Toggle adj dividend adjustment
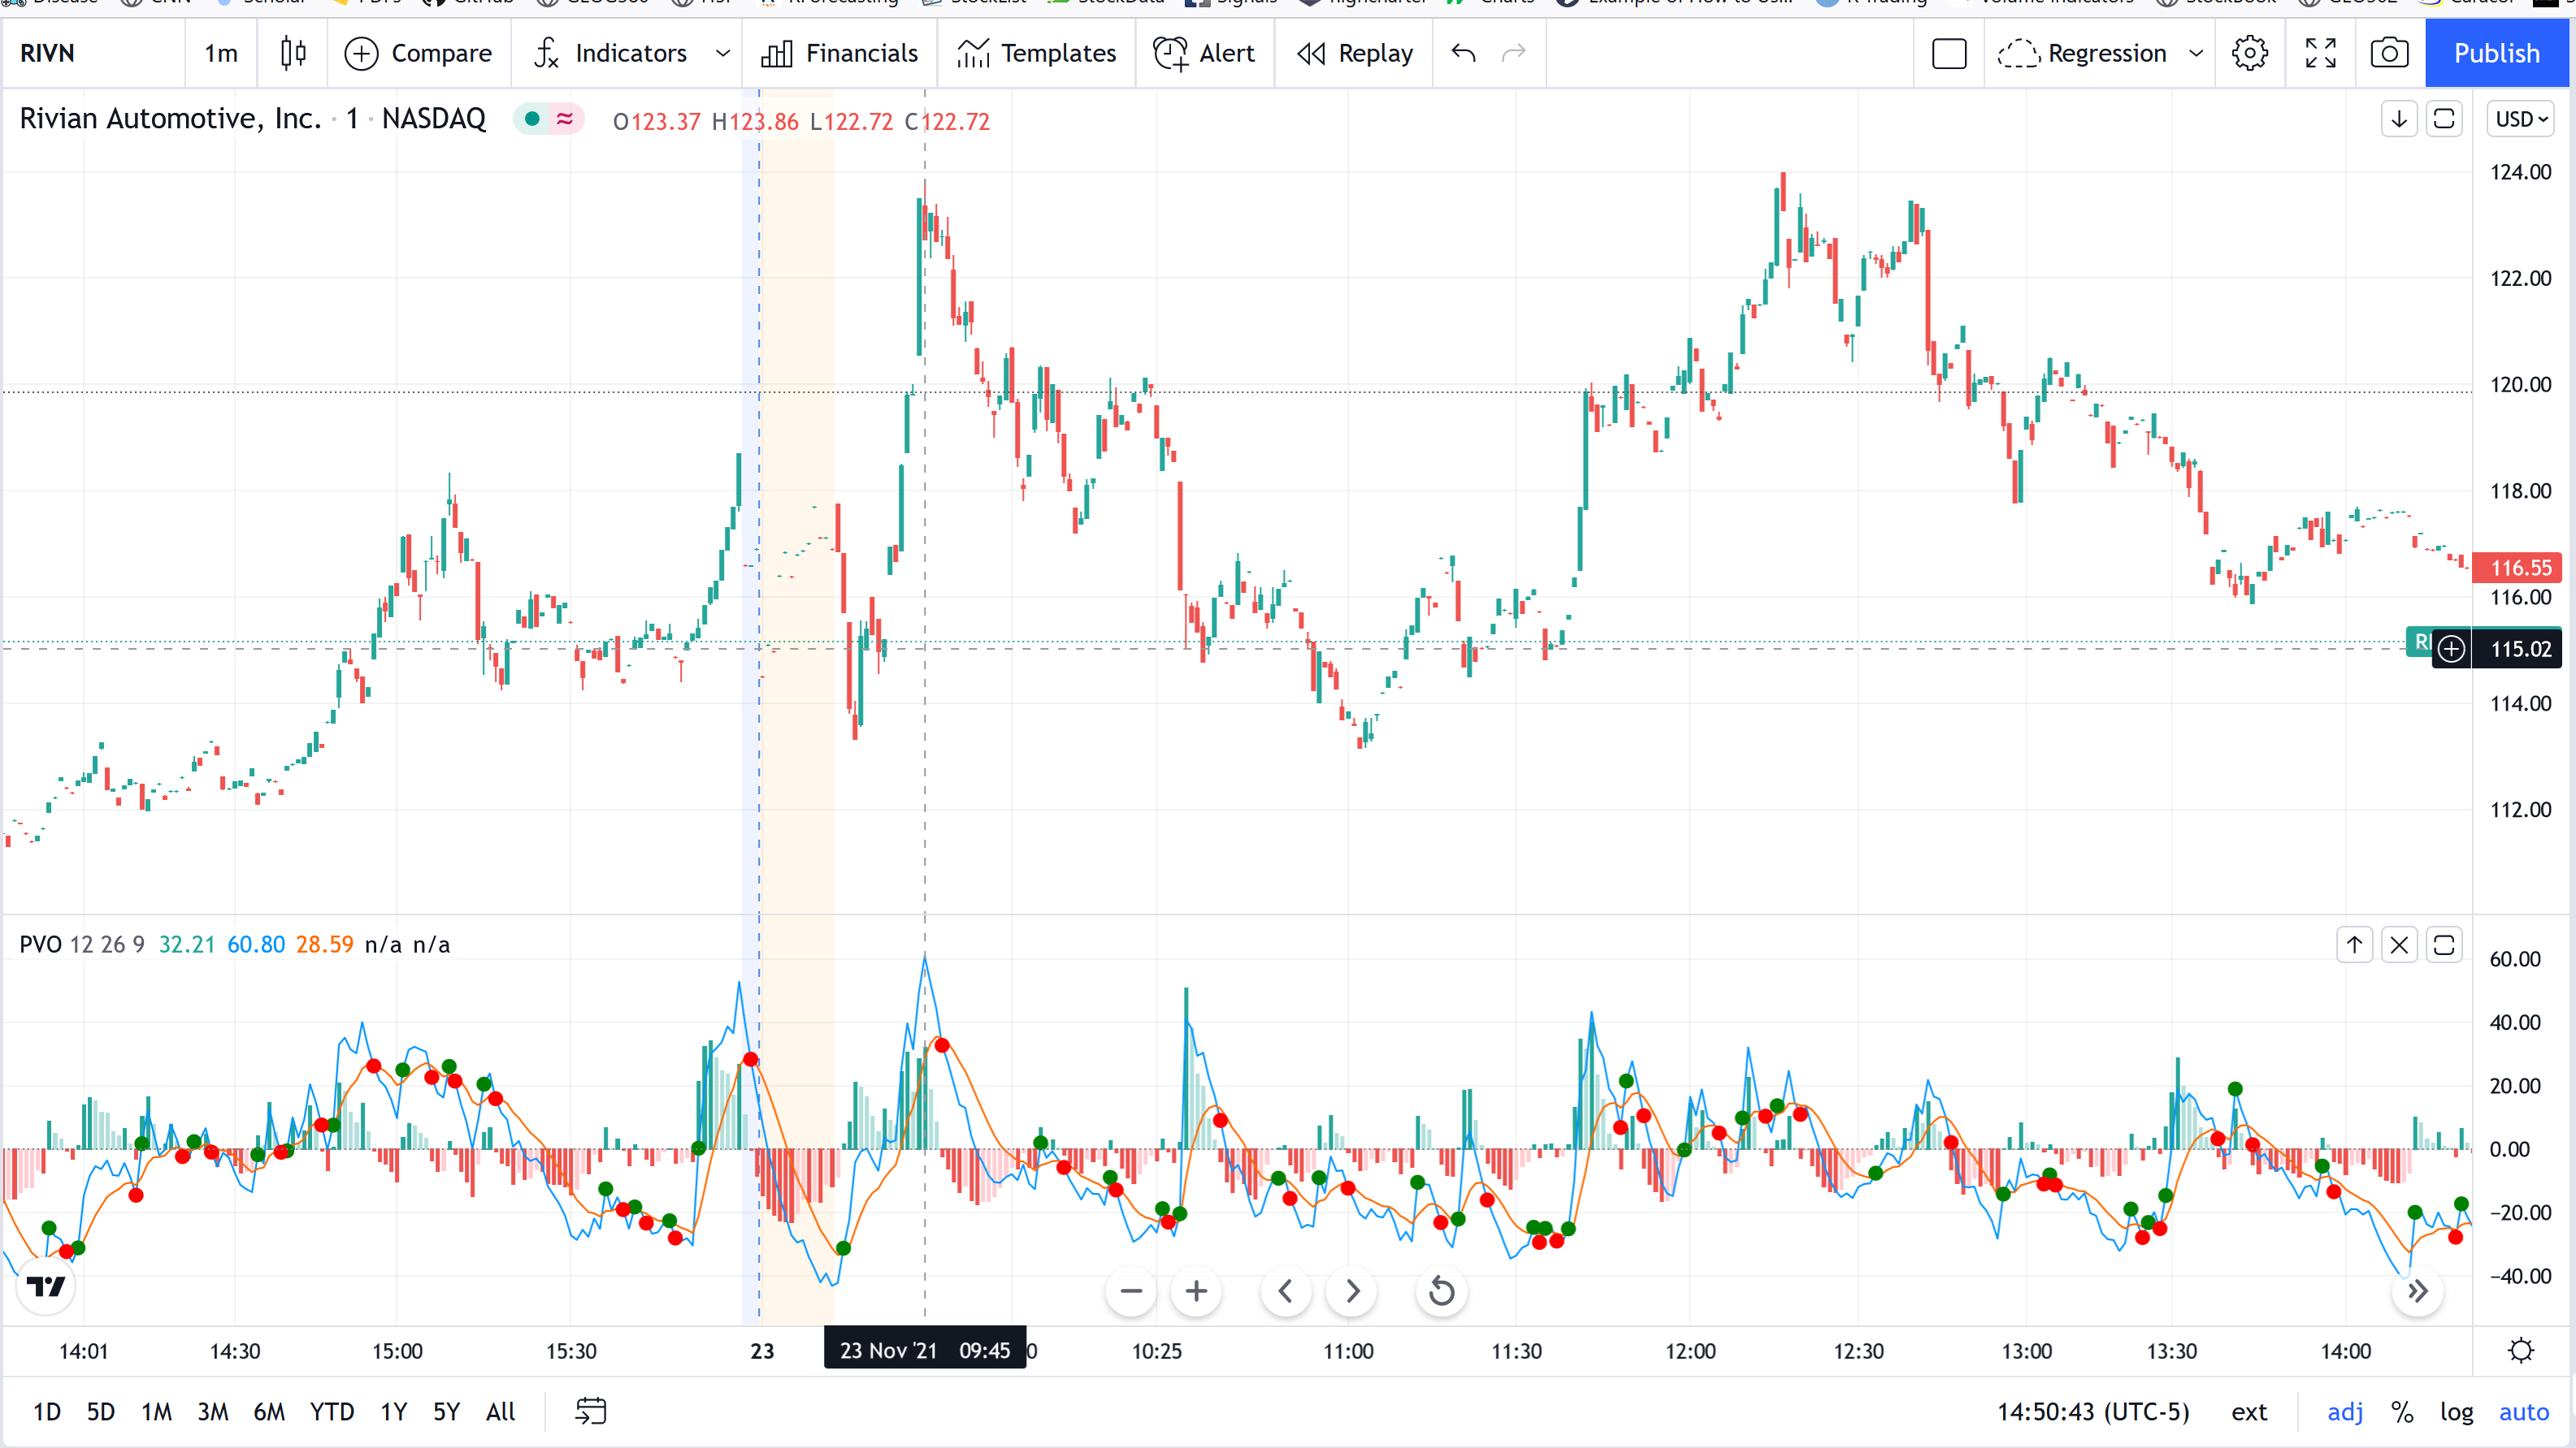Viewport: 2576px width, 1448px height. (2344, 1411)
